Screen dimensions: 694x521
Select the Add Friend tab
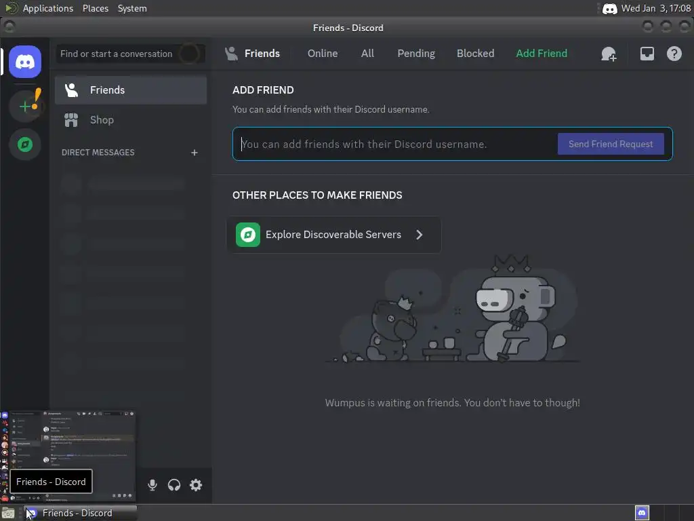[542, 54]
